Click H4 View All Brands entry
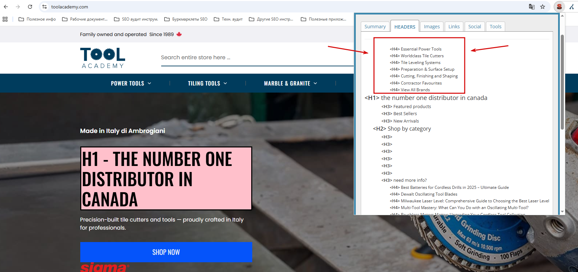This screenshot has height=272, width=578. coord(410,90)
